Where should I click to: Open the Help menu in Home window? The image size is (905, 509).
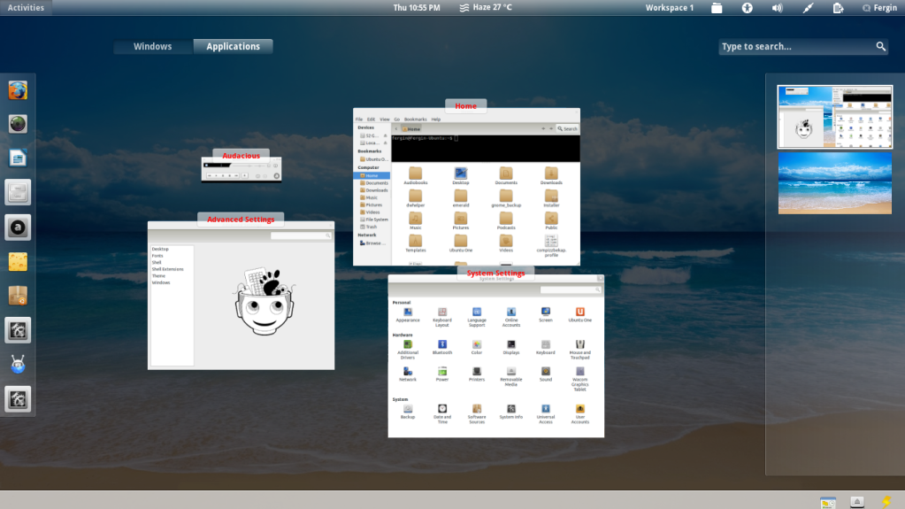(x=436, y=119)
